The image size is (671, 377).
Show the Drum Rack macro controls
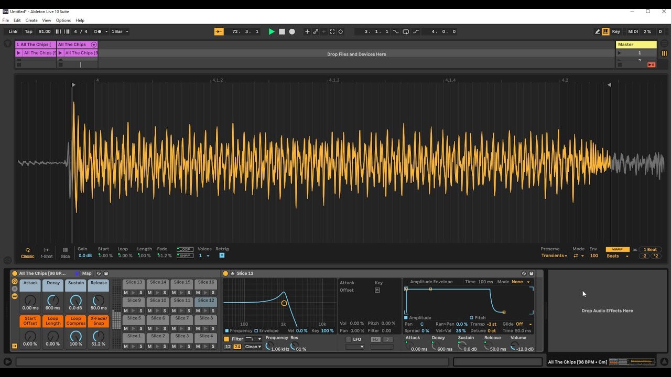pyautogui.click(x=15, y=282)
